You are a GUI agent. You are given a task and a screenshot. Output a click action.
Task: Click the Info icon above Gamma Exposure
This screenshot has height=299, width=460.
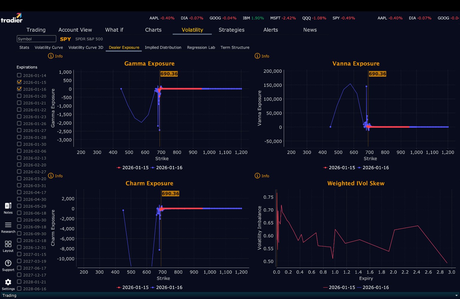pos(51,56)
